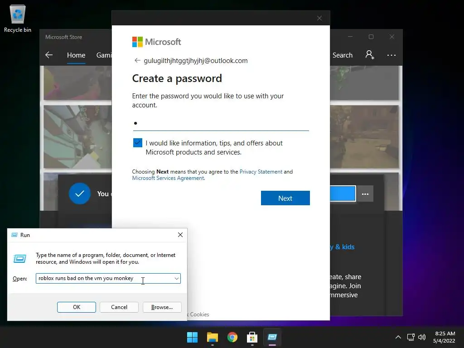The width and height of the screenshot is (464, 348).
Task: Open the sign-in account icon in Store
Action: pos(370,55)
